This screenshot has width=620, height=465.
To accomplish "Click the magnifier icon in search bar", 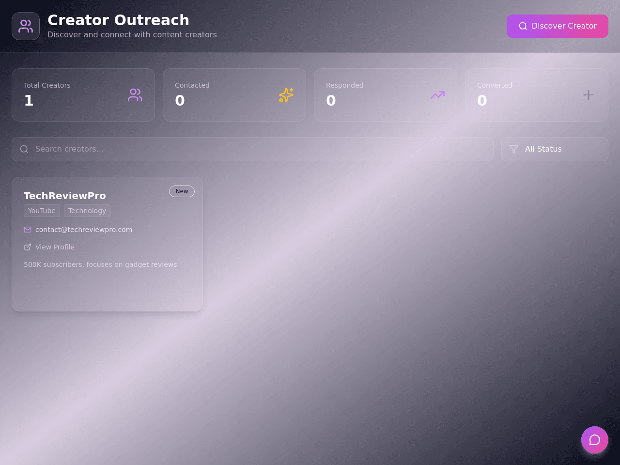I will [x=24, y=149].
